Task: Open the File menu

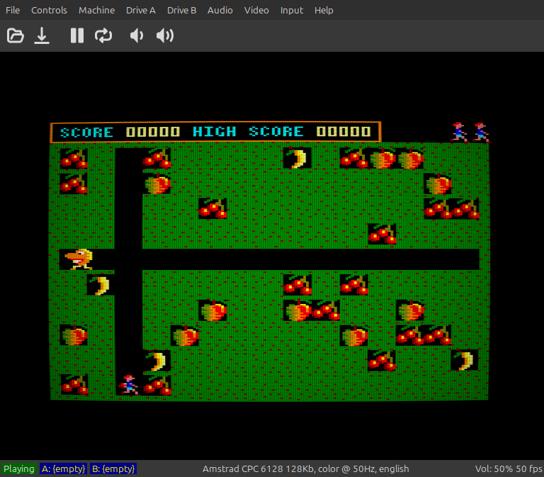Action: (13, 10)
